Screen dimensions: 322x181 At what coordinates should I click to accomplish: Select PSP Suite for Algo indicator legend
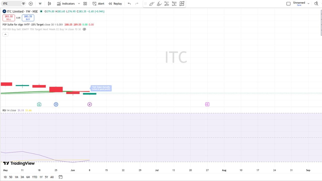[23, 25]
